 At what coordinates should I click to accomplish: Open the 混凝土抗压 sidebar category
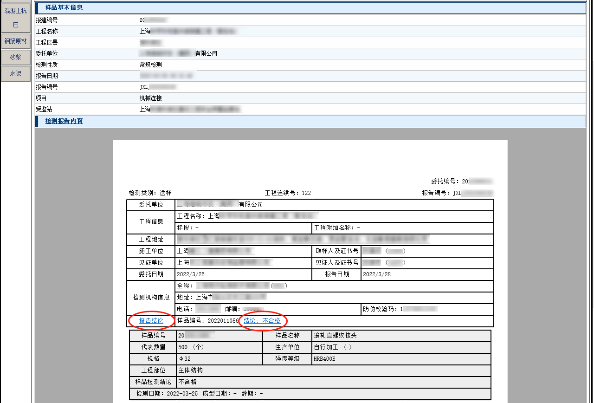point(15,18)
